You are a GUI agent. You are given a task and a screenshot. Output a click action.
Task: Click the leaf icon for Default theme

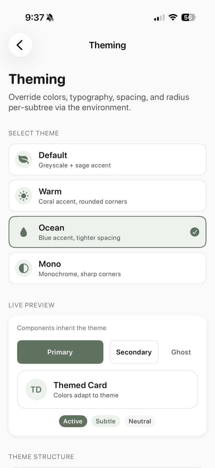tap(24, 159)
